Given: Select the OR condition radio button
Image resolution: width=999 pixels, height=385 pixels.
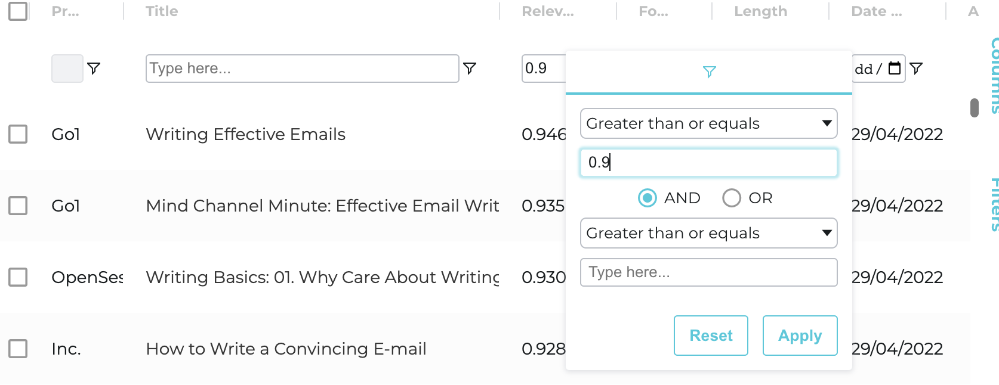Looking at the screenshot, I should (732, 198).
